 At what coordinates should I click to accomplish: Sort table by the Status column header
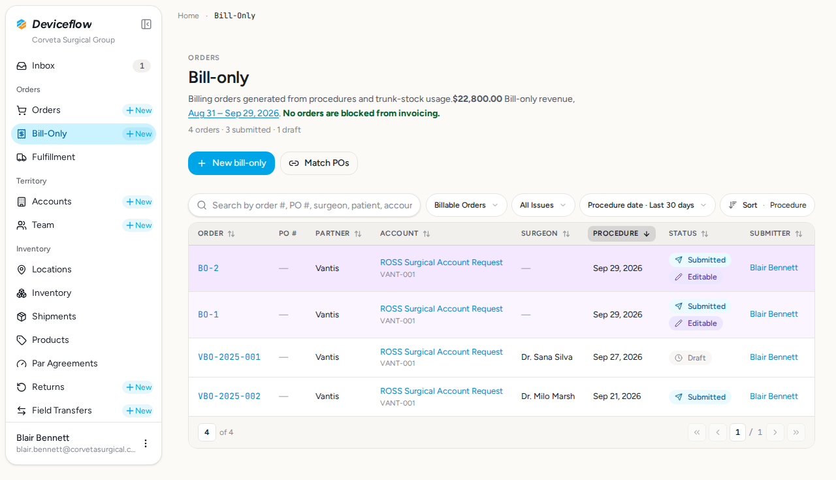[688, 234]
